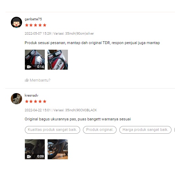Image resolution: width=175 pixels, height=175 pixels.
Task: Click ganbatte75's review text about TDR
Action: 92,43
